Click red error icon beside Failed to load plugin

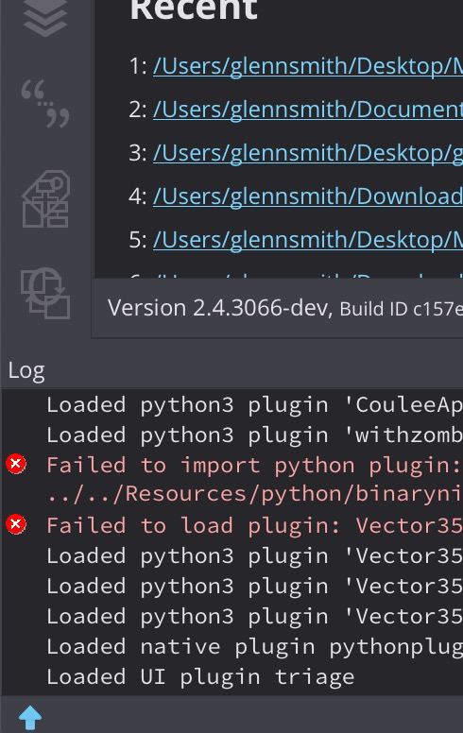pos(16,524)
